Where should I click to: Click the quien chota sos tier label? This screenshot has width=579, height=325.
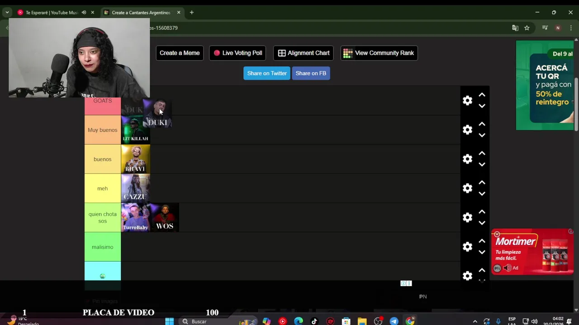[x=103, y=218]
